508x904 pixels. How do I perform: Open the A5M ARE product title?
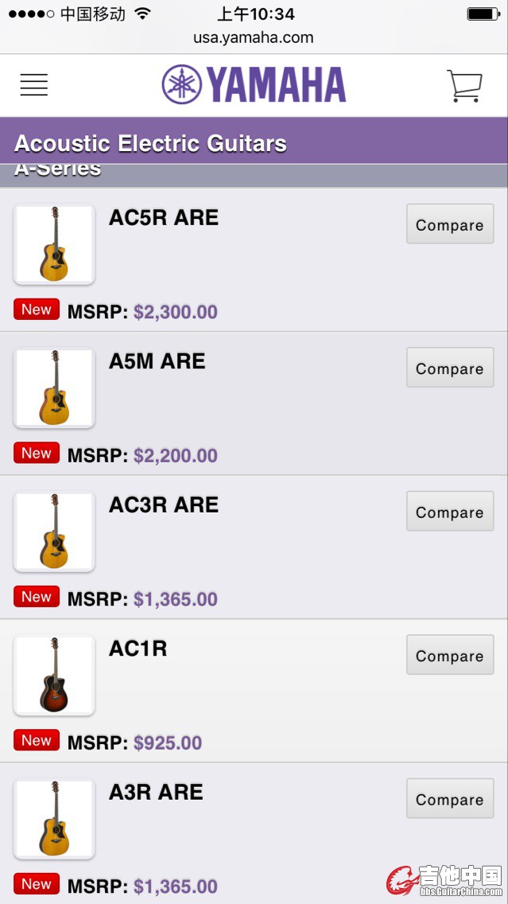[157, 361]
